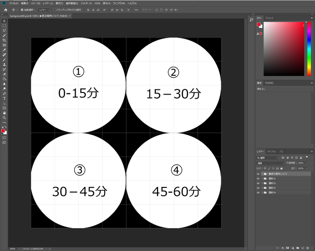315x251 pixels.
Task: Select the Zoom tool
Action: point(4,118)
